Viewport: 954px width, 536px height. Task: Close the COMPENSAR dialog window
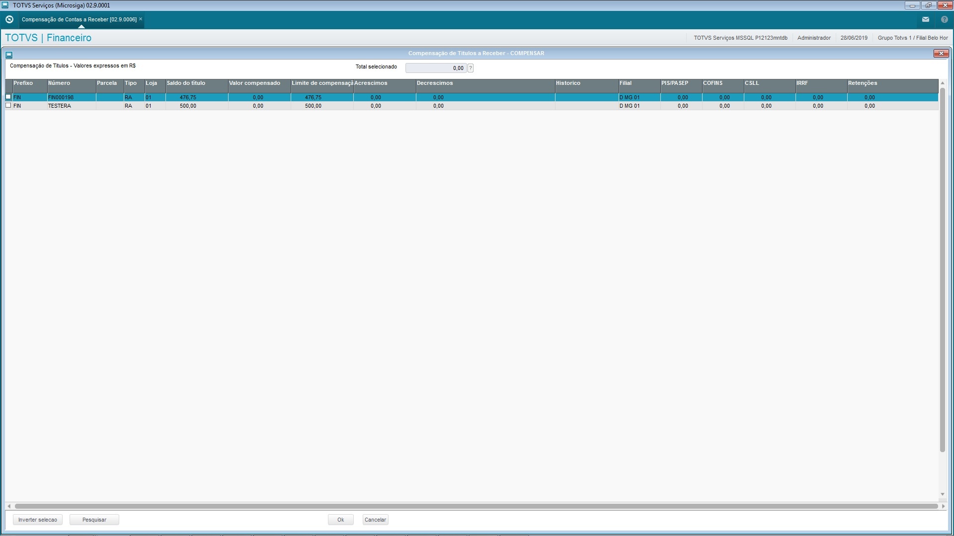point(941,53)
